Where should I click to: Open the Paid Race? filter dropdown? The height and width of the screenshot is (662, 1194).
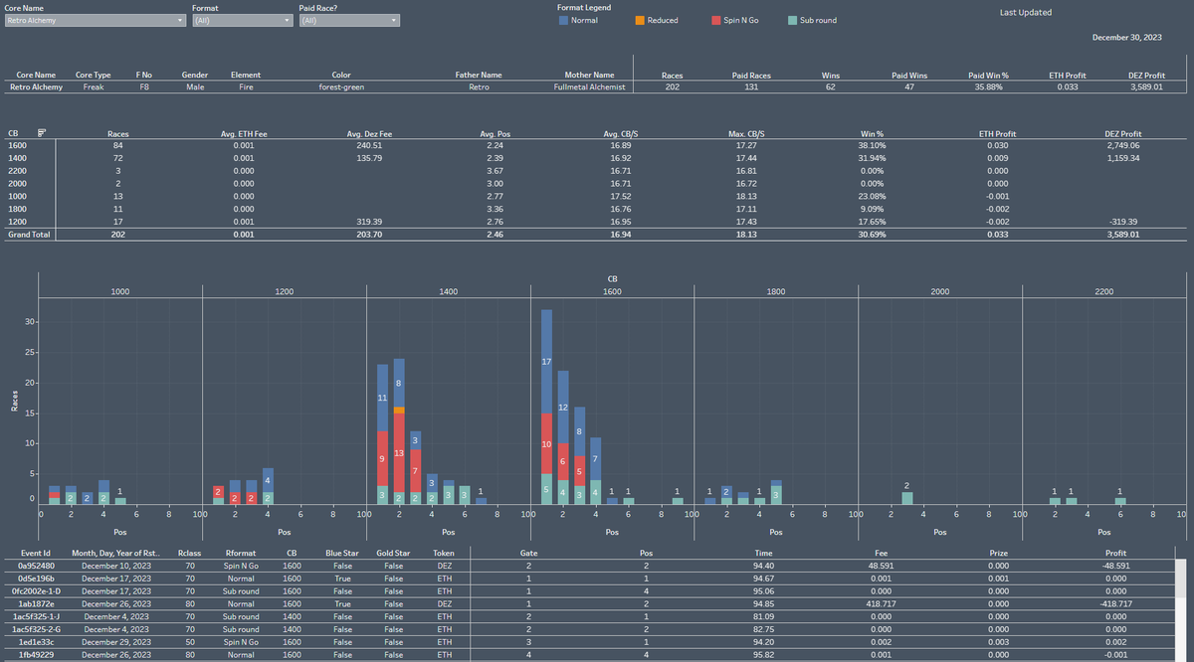click(394, 19)
